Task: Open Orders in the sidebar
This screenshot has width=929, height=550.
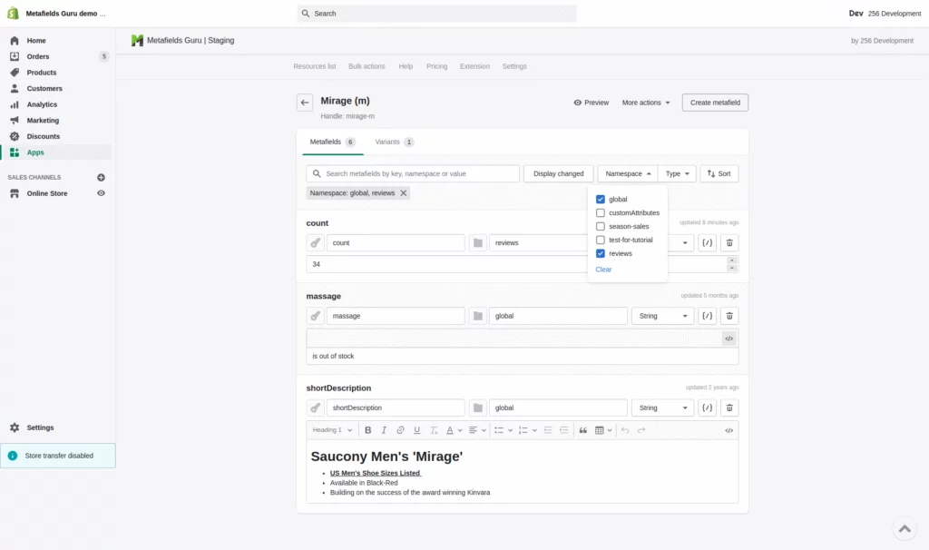Action: 38,57
